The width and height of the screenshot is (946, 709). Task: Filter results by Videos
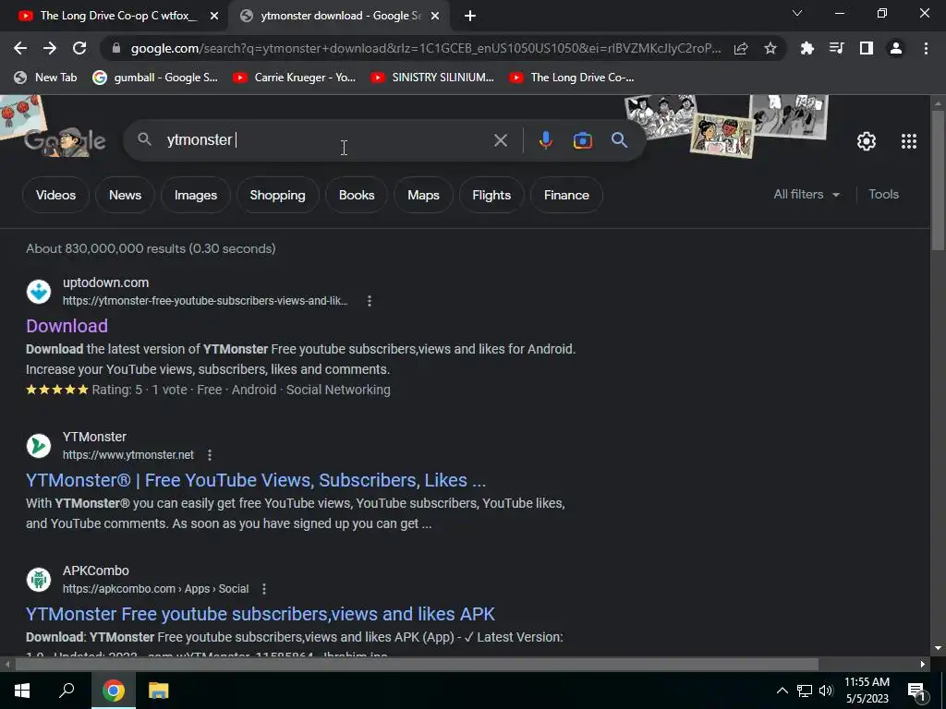(55, 195)
